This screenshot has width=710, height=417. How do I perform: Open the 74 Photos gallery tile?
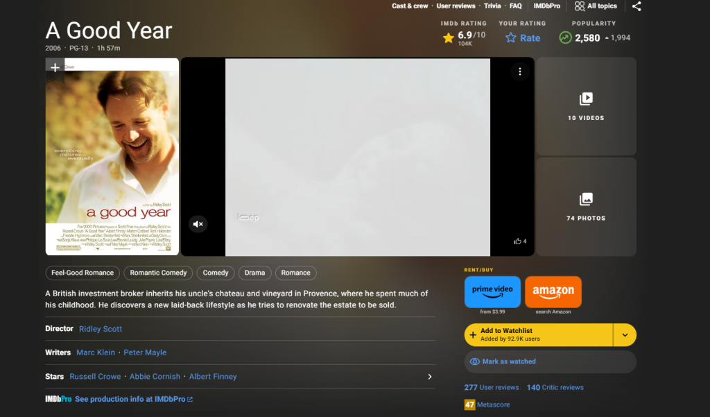point(586,207)
